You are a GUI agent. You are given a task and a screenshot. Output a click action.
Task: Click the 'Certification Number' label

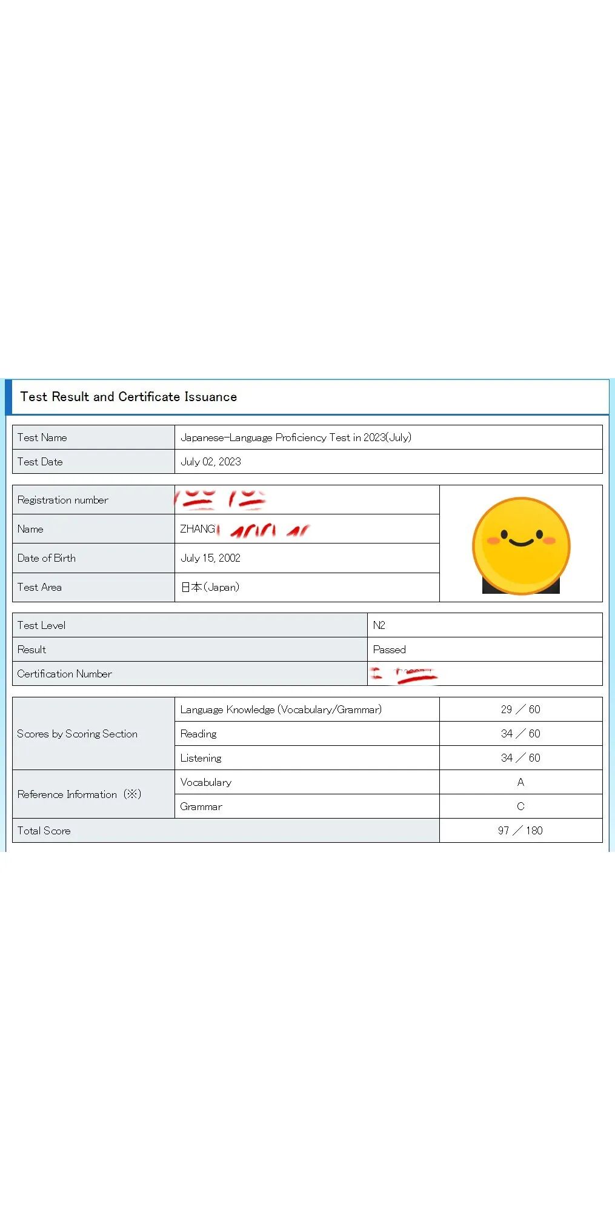(65, 674)
